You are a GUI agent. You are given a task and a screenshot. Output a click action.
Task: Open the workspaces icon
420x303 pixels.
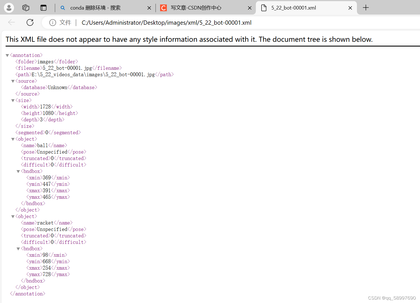pos(26,8)
